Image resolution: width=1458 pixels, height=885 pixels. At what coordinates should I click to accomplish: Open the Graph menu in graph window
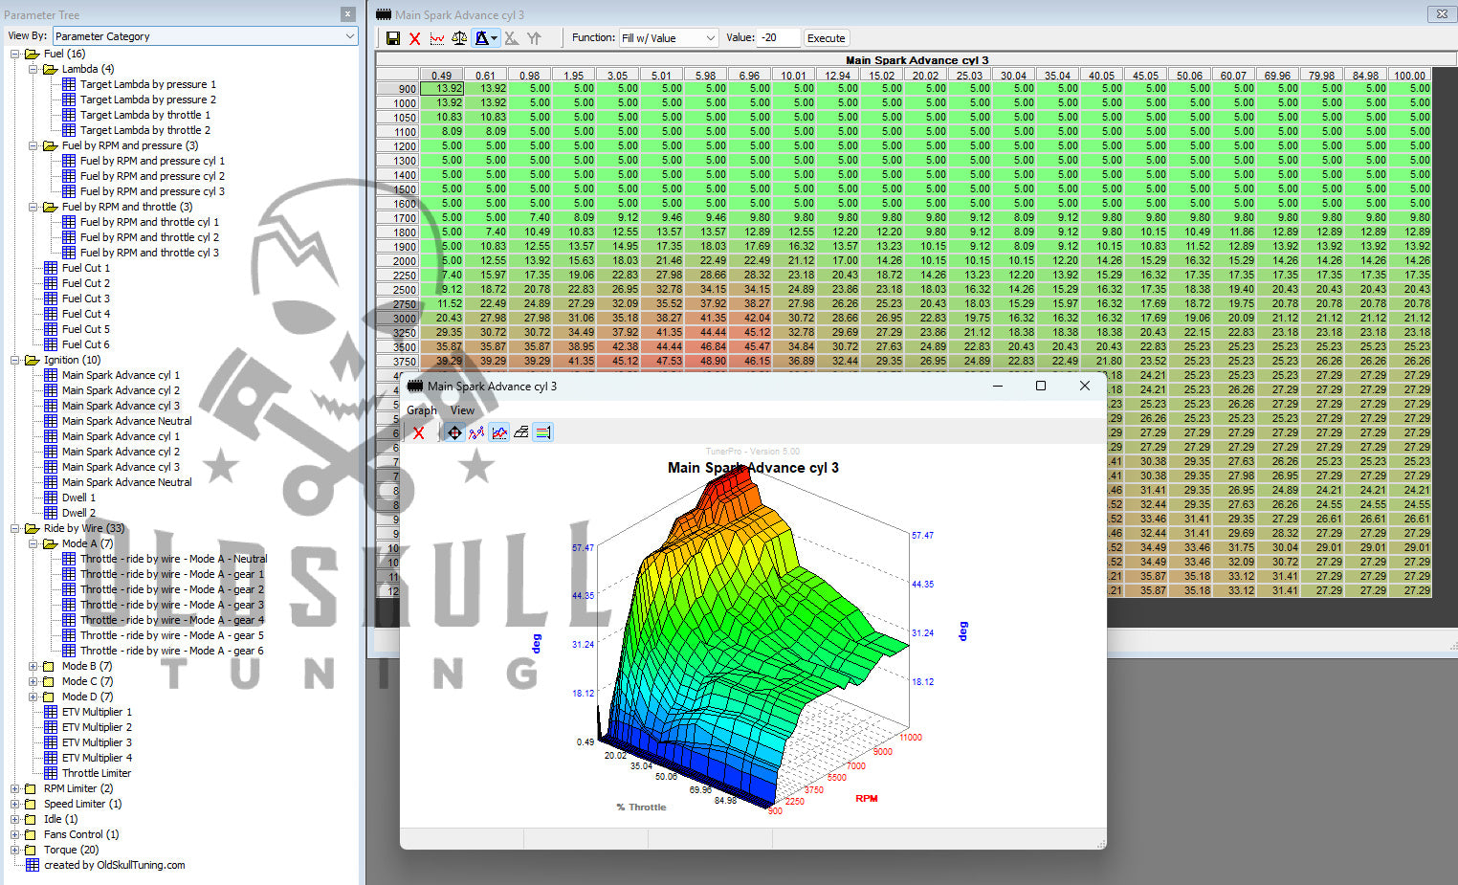coord(421,410)
